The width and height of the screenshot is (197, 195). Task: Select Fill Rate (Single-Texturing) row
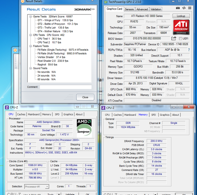63,50
